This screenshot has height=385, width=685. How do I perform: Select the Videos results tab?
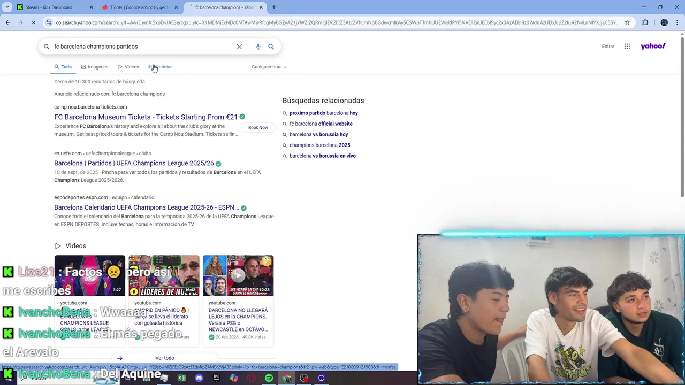click(128, 67)
